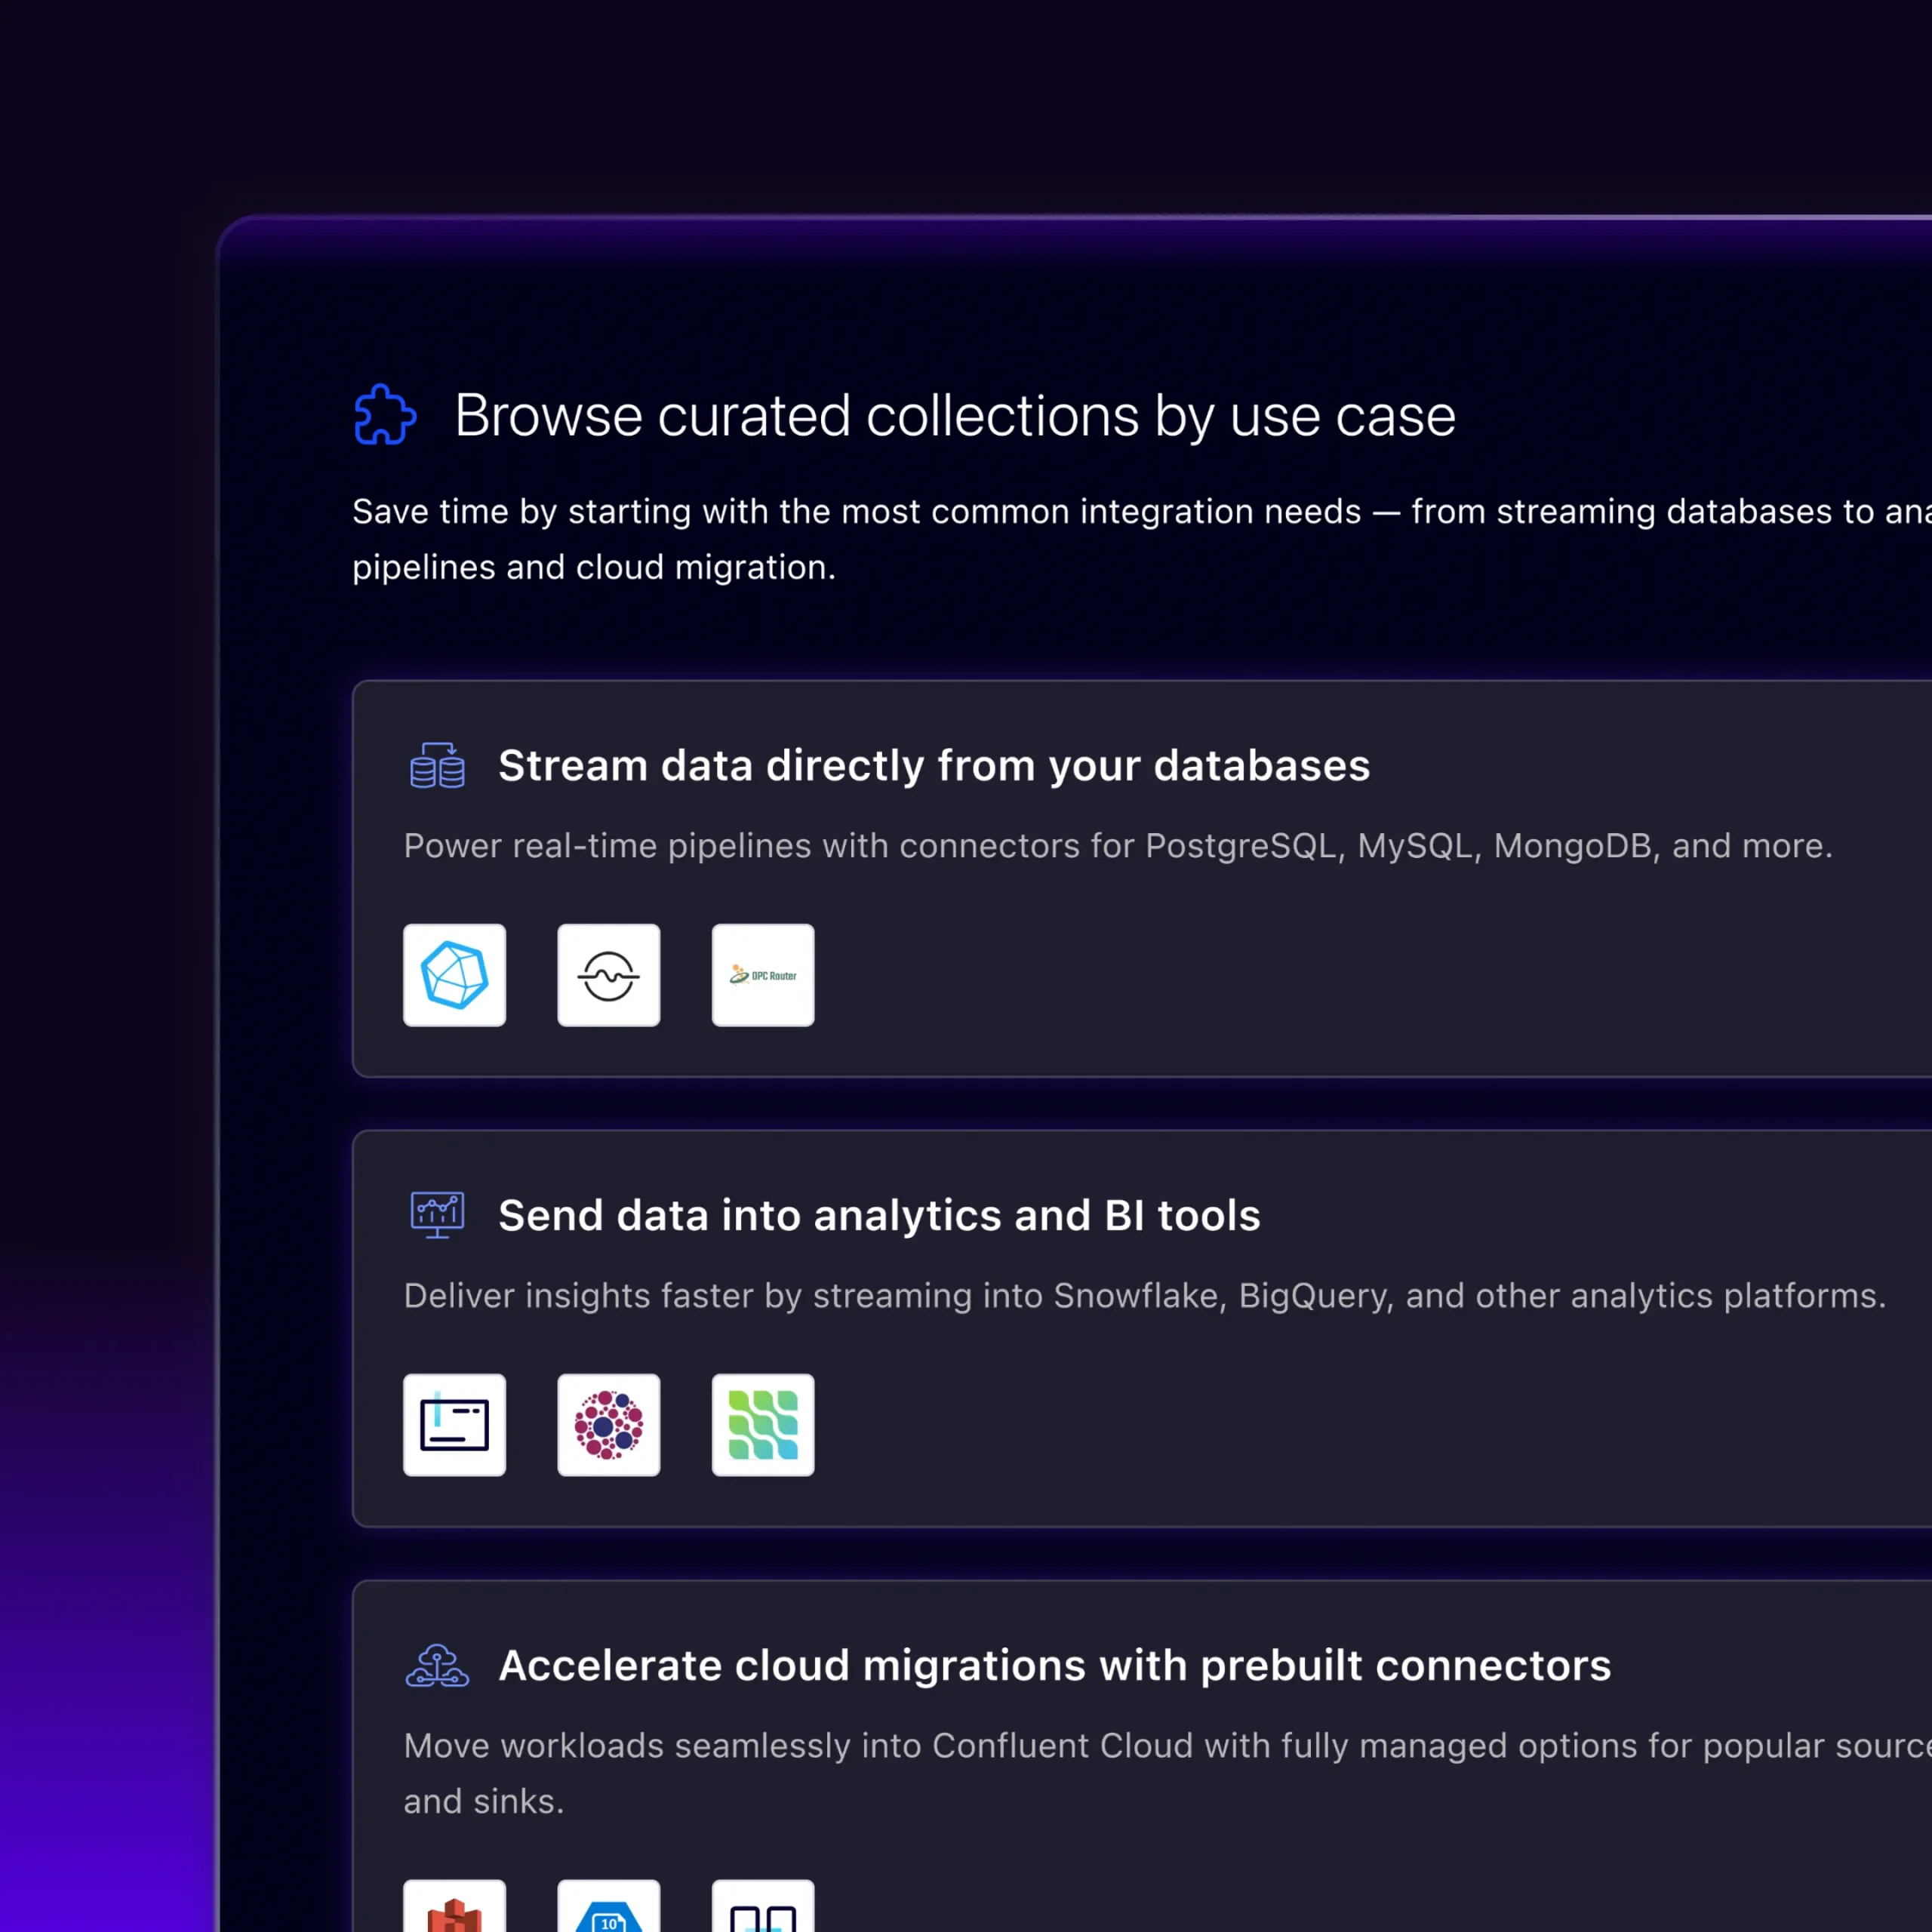Screen dimensions: 1932x1932
Task: Click the blue puzzle piece icon
Action: click(385, 414)
